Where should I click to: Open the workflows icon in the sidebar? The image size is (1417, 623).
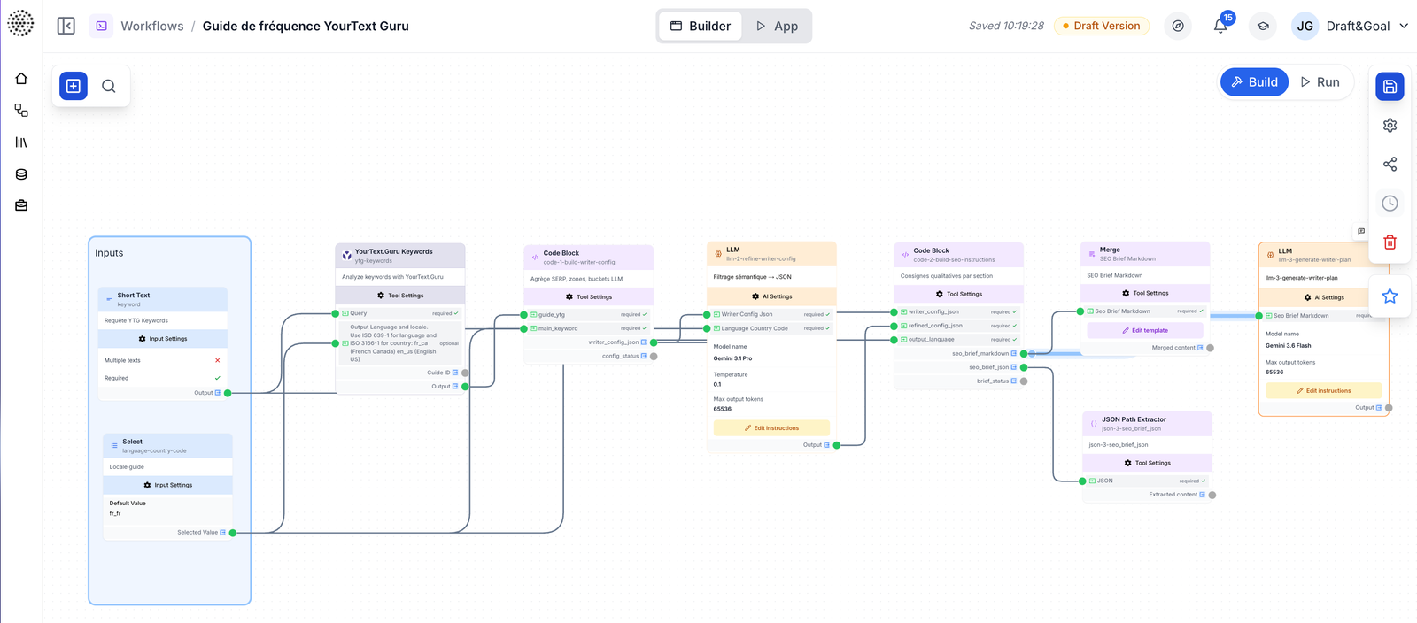click(21, 111)
